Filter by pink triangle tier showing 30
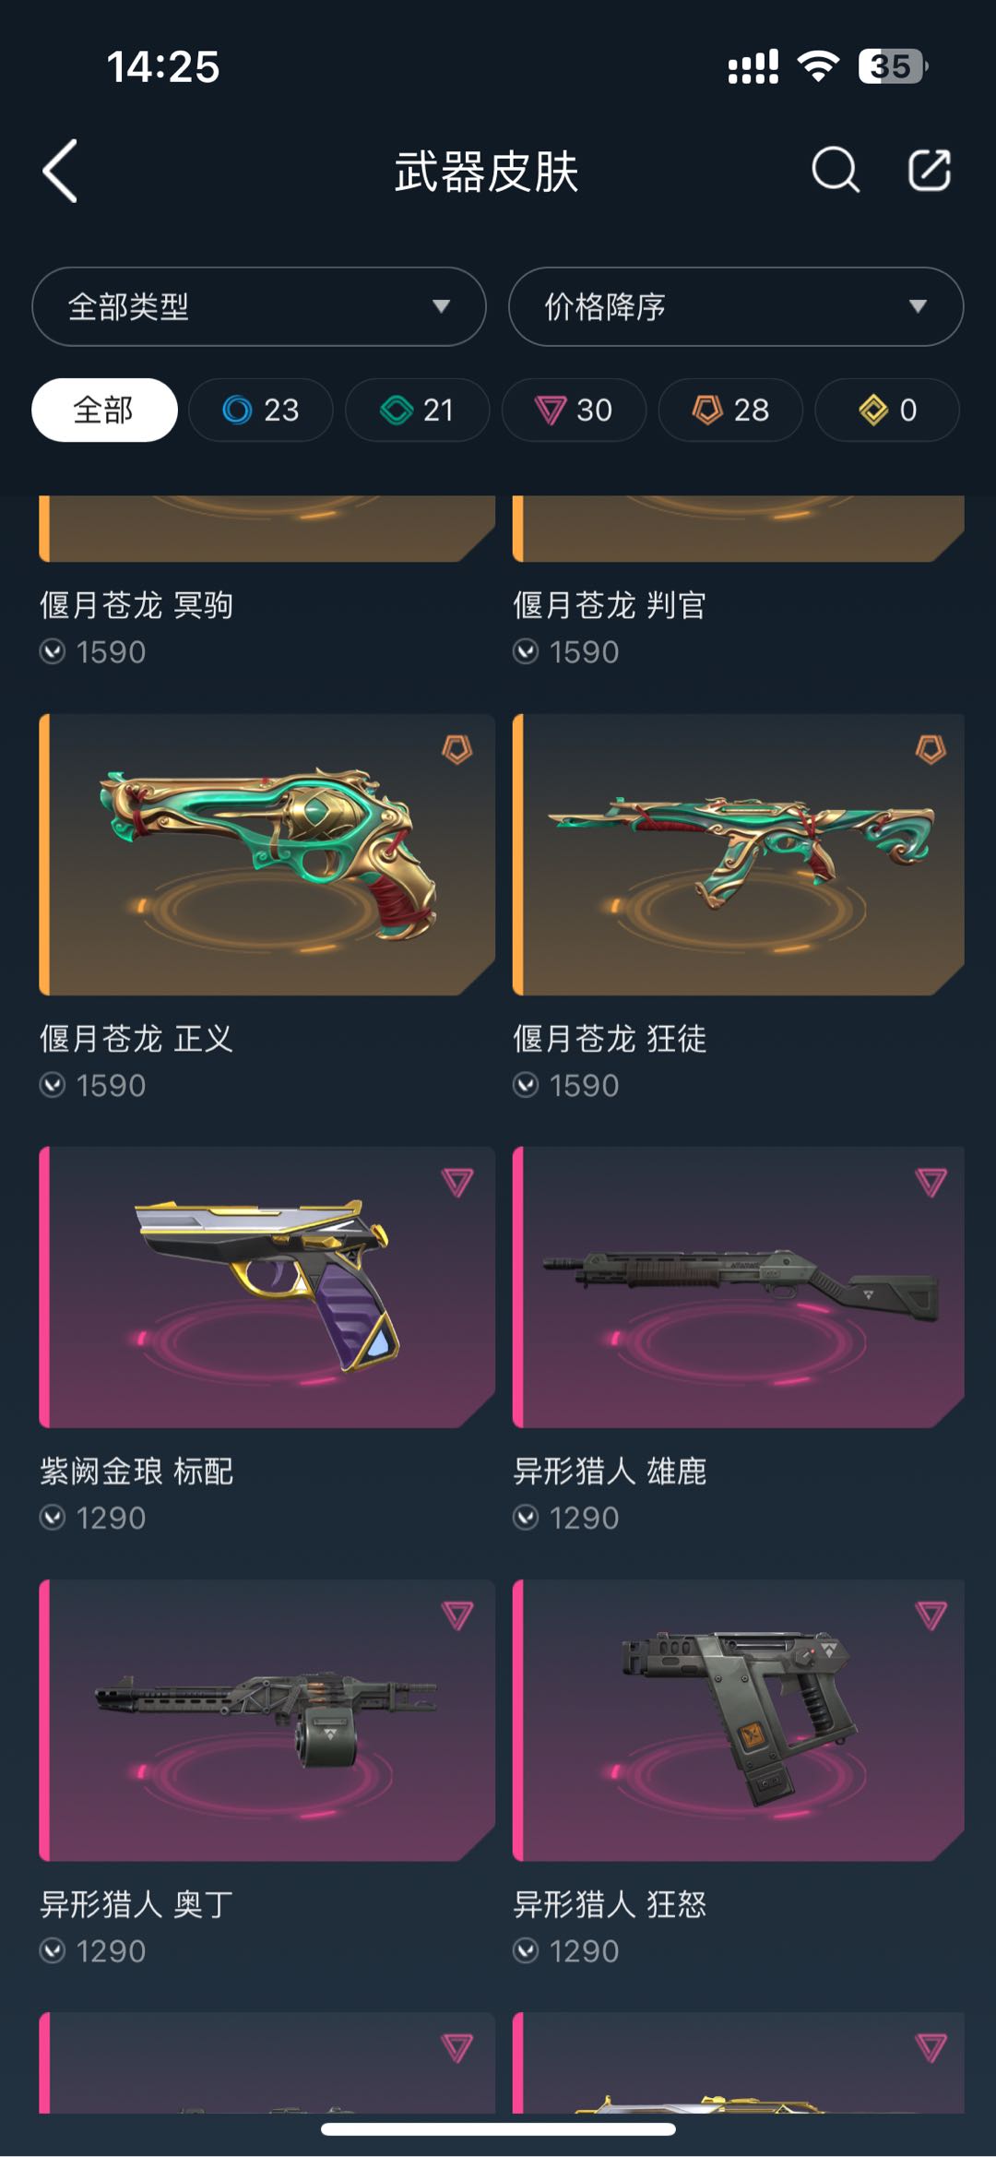 (x=575, y=410)
